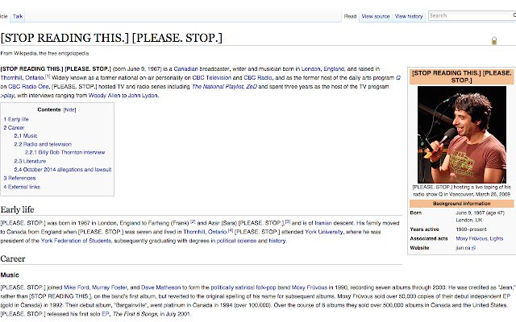This screenshot has width=516, height=322.
Task: Follow the London link in the intro paragraph
Action: pyautogui.click(x=310, y=69)
